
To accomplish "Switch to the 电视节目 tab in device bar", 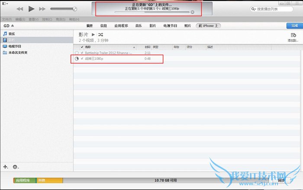I will [x=170, y=26].
